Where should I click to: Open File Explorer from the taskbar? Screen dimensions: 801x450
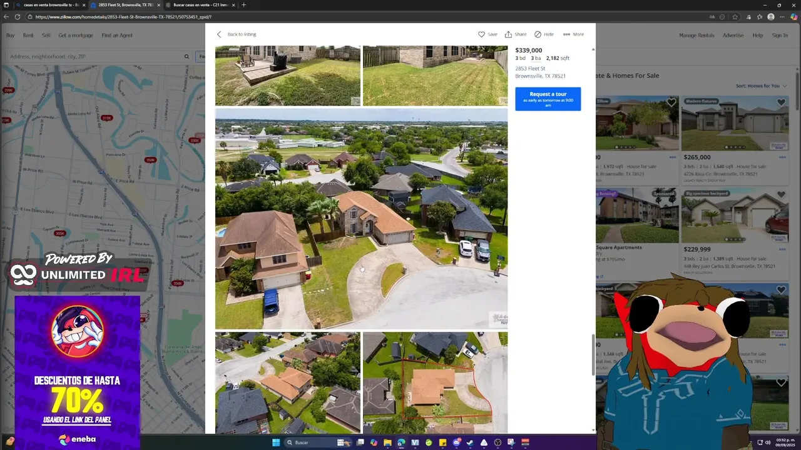(x=388, y=442)
